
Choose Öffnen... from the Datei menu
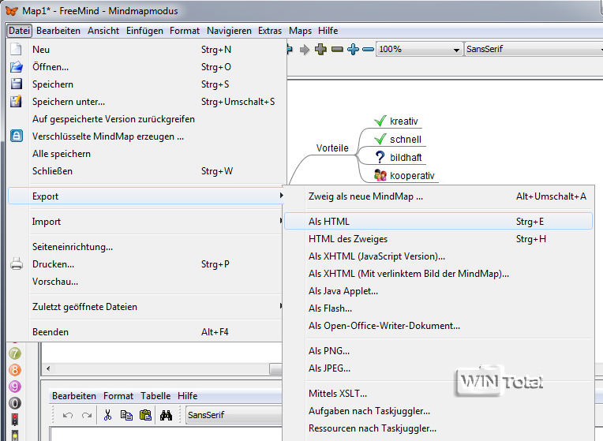pyautogui.click(x=146, y=67)
